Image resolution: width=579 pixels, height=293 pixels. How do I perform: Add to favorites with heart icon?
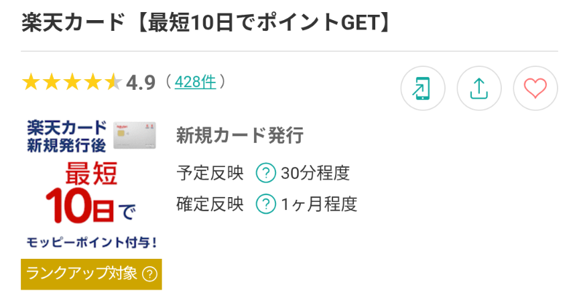click(535, 89)
